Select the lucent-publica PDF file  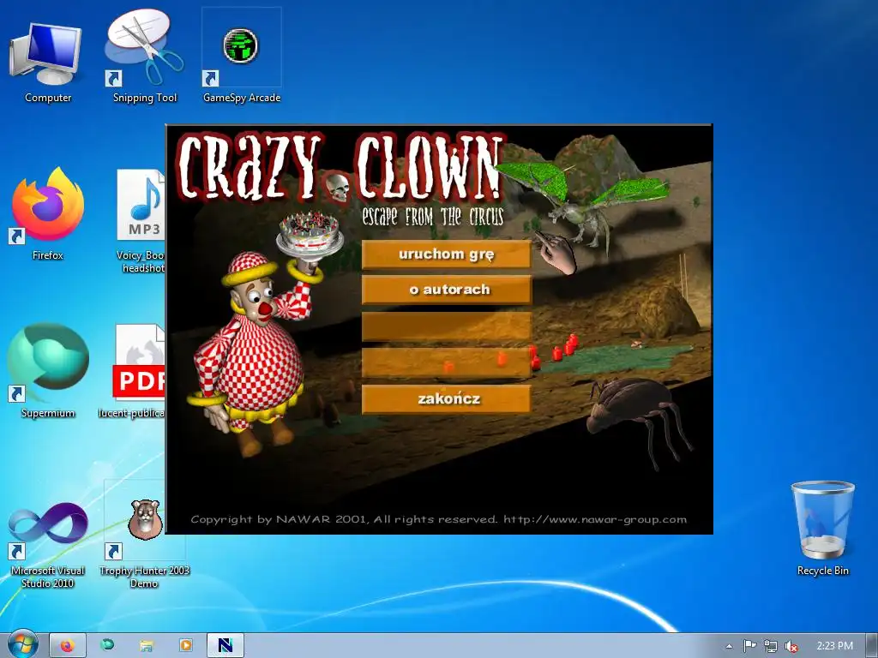138,370
